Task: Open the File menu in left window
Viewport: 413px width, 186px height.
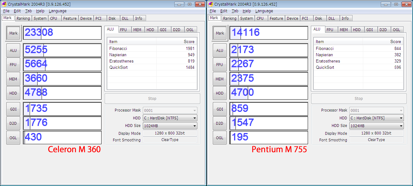Action: (x=6, y=11)
